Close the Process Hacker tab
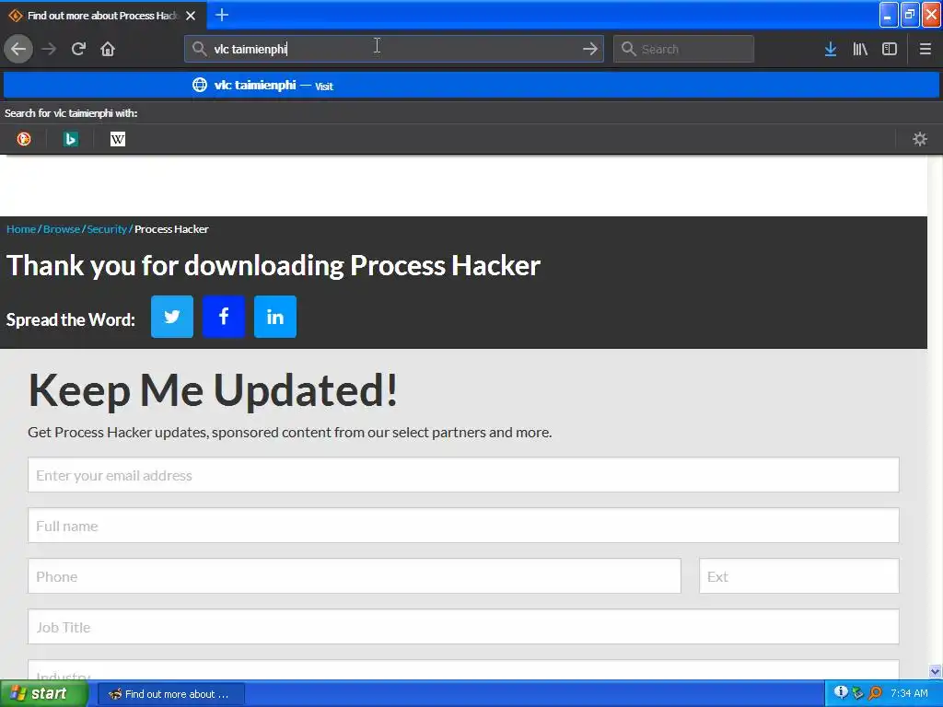 click(x=191, y=16)
